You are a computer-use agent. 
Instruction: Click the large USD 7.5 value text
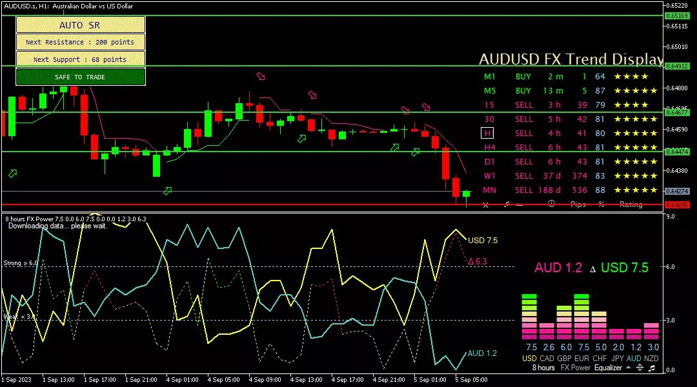625,268
